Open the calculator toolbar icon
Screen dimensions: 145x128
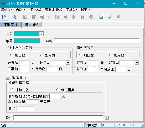pos(101,17)
